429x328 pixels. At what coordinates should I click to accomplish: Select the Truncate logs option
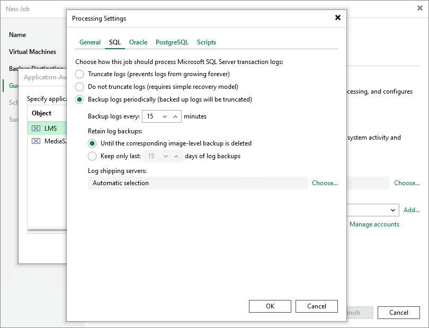(x=80, y=74)
